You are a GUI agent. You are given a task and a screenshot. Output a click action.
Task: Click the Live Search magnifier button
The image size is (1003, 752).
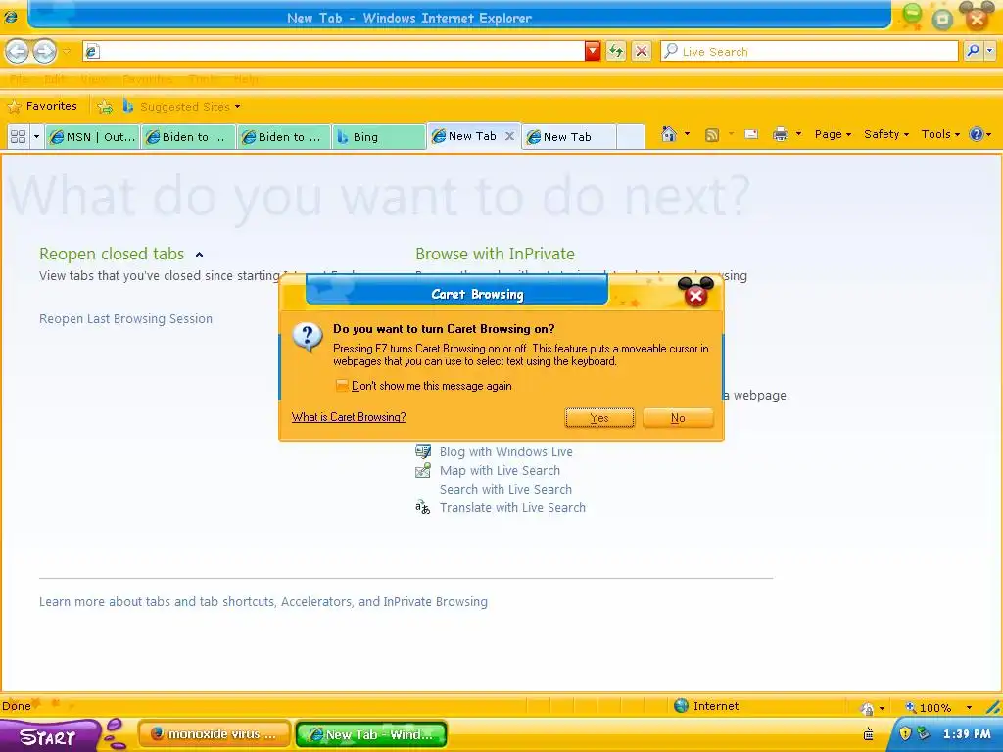click(x=973, y=51)
